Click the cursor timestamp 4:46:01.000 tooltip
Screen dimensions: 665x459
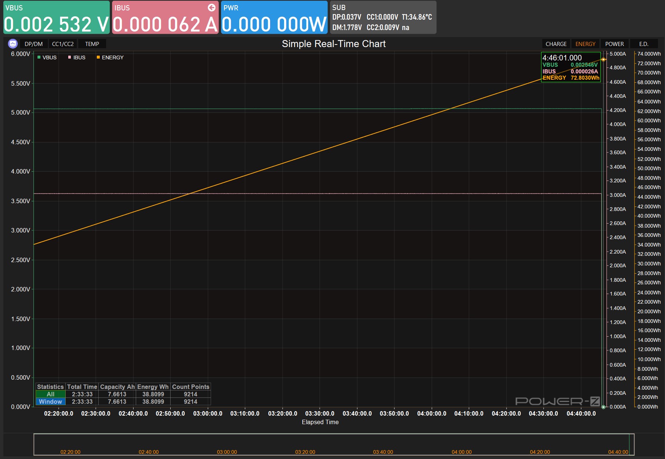562,58
